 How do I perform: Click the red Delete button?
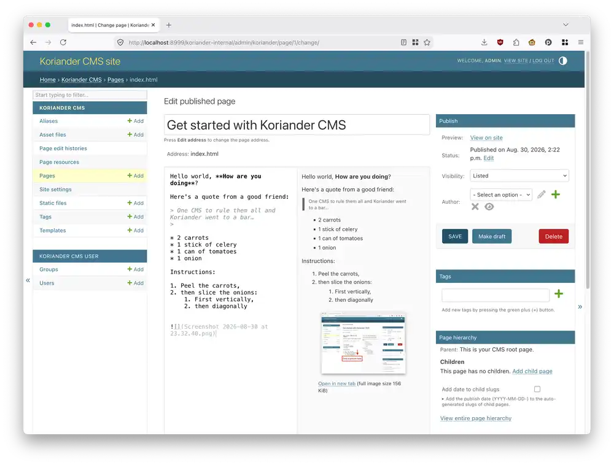tap(553, 236)
